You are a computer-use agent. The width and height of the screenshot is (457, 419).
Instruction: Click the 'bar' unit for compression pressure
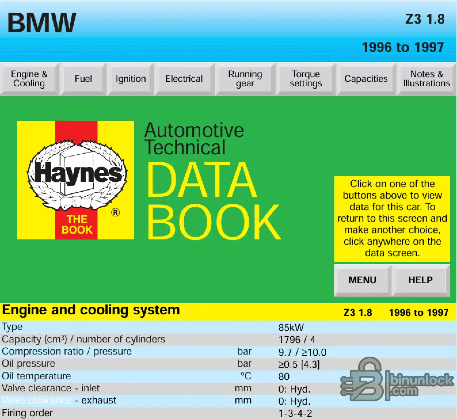pos(244,351)
